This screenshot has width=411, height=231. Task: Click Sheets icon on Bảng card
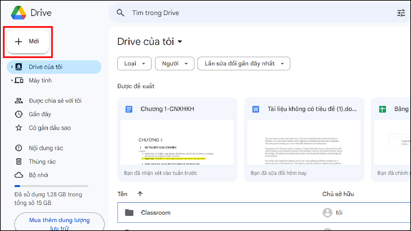click(382, 109)
